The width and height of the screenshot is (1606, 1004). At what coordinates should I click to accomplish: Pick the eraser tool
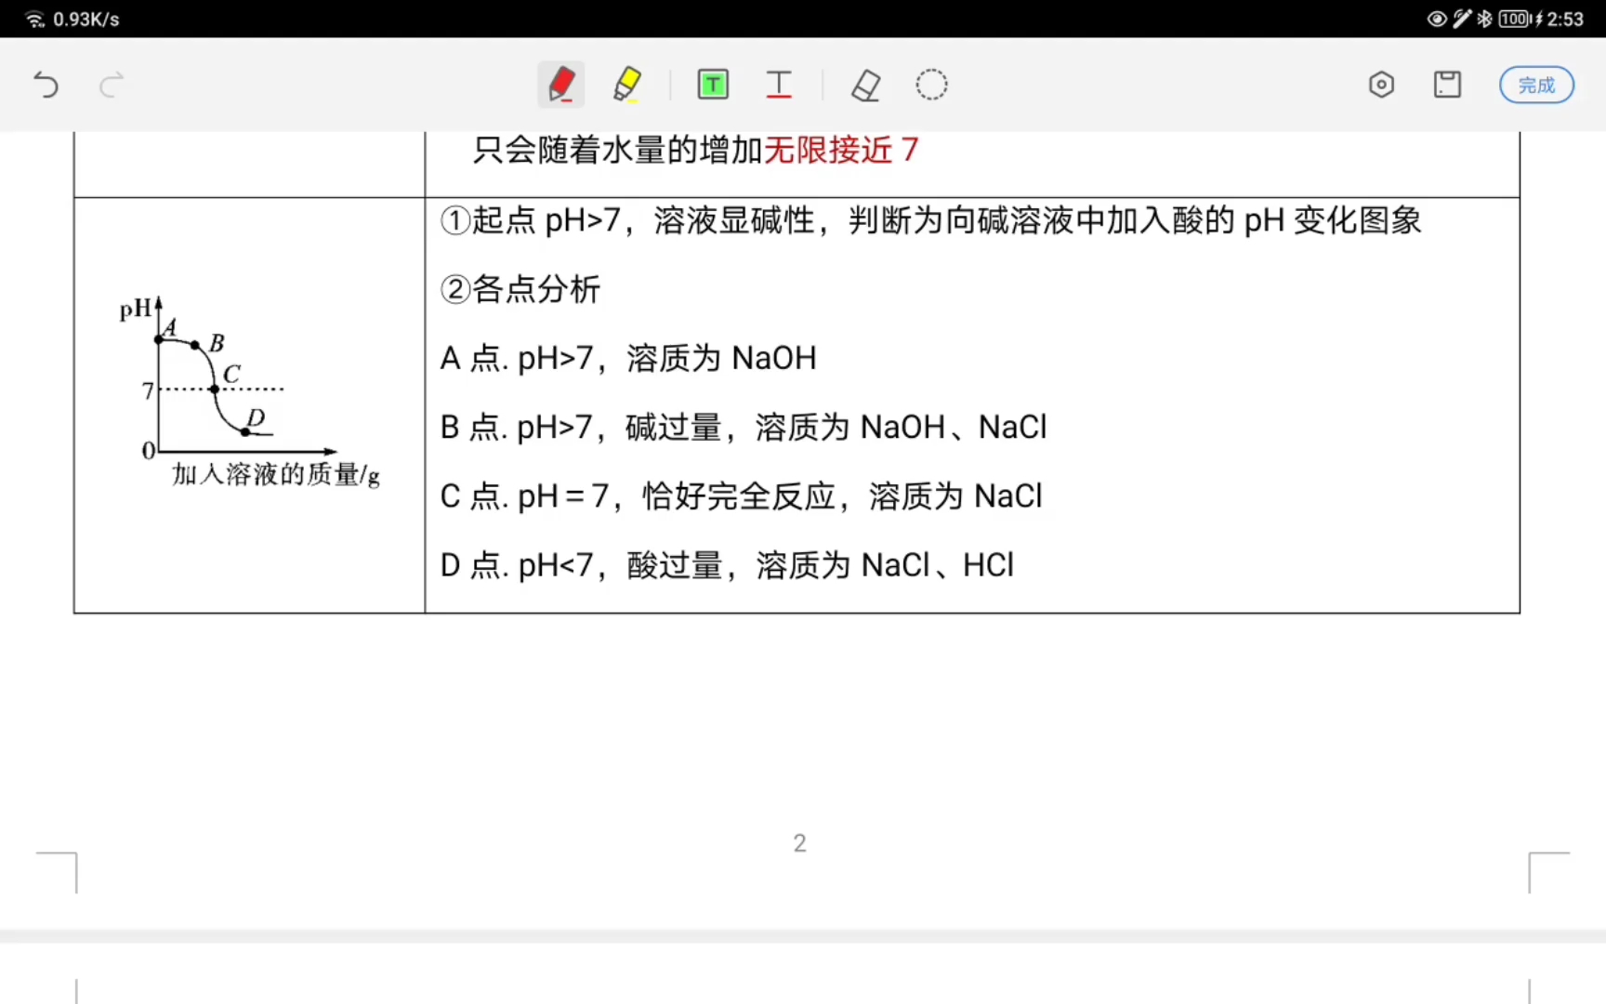point(865,86)
